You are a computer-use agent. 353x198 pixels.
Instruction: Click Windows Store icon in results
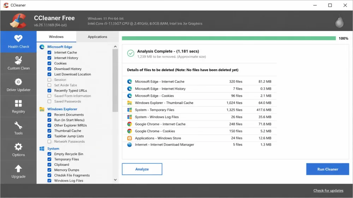point(130,138)
